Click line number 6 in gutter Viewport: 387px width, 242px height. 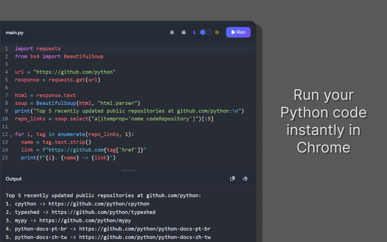6,87
